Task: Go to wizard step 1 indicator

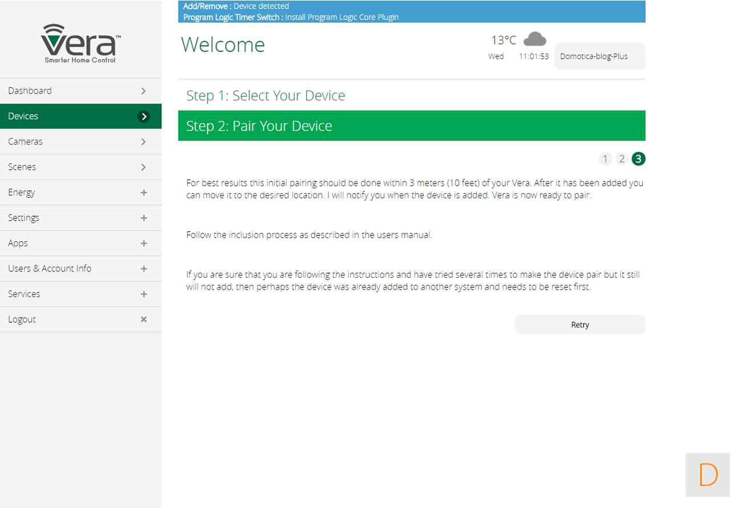Action: 605,159
